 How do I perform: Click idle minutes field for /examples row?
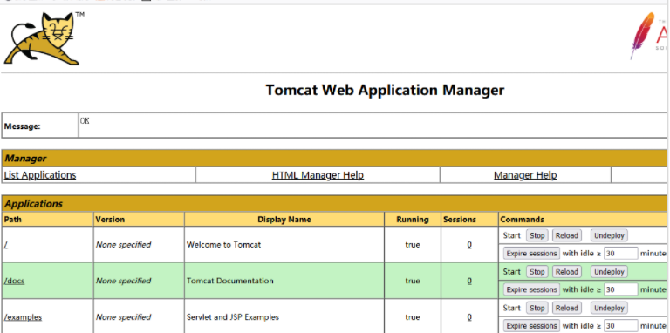620,326
